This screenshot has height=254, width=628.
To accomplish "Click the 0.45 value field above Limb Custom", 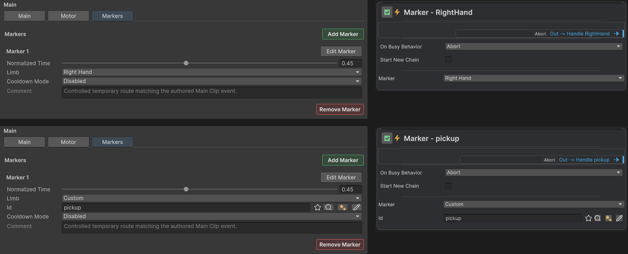I will click(351, 189).
